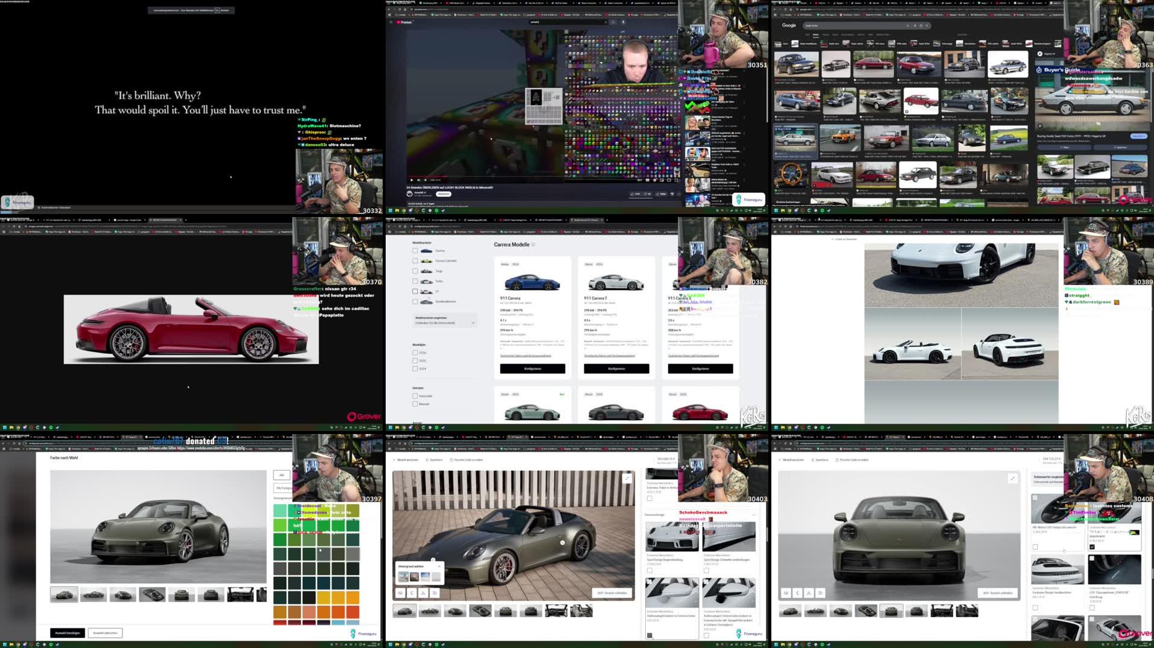The width and height of the screenshot is (1154, 648).
Task: Clear the Google search with the X icon in frame 30363
Action: (x=908, y=26)
